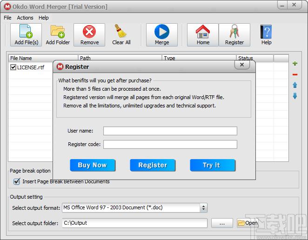Click the Type column header
Viewport: 308px width, 240px height.
tap(199, 58)
